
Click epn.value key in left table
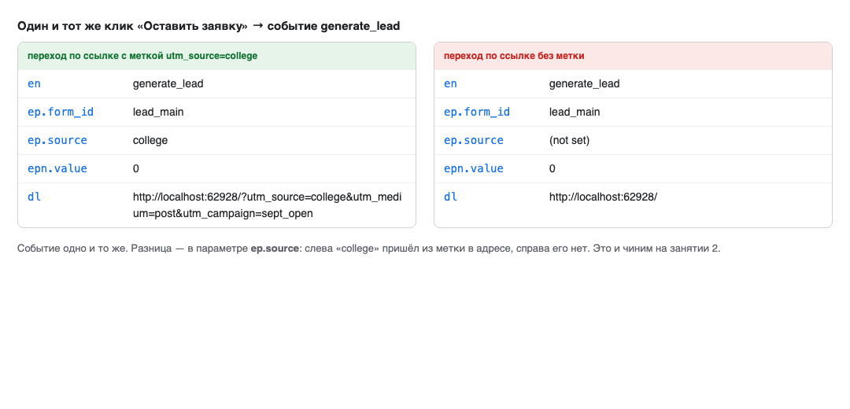coord(57,168)
